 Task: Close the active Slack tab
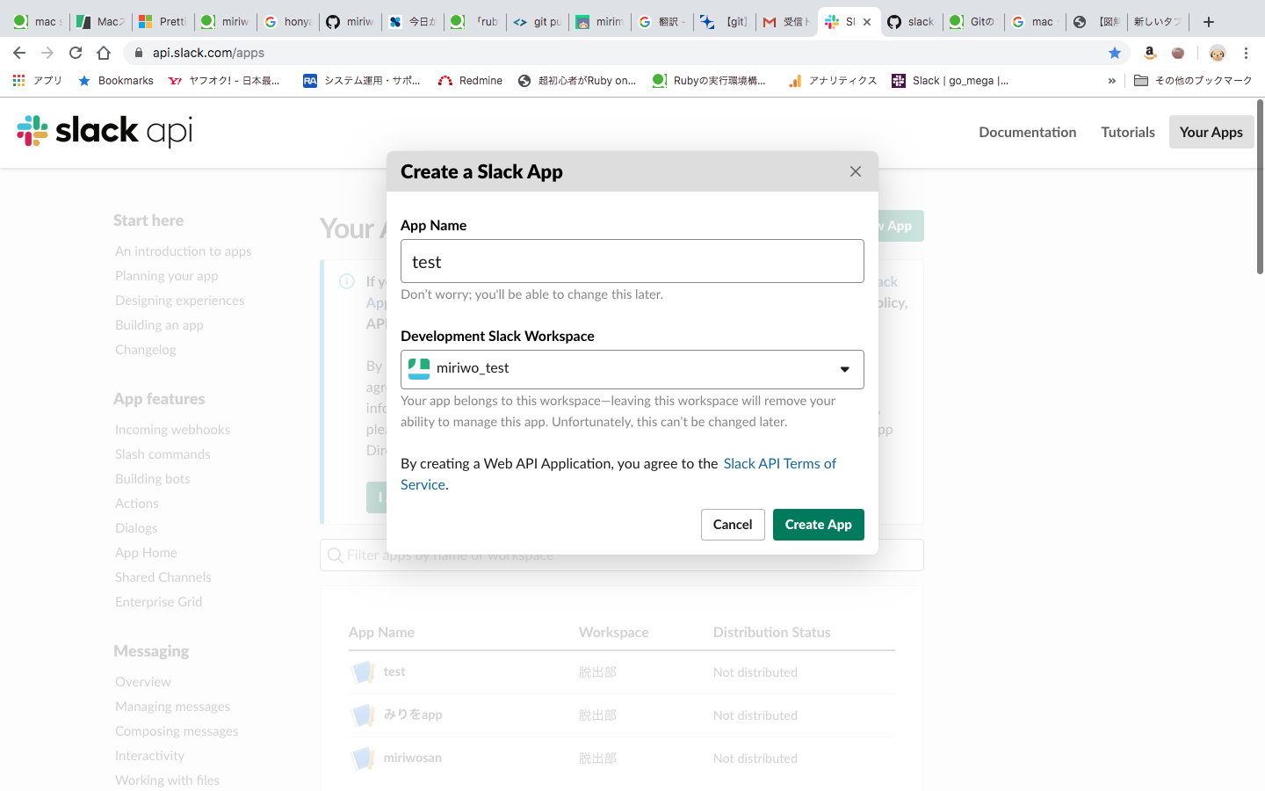(x=867, y=22)
